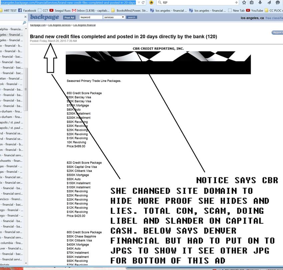This screenshot has width=283, height=270.
Task: Click the $25K Citibank Visa line
Action: pos(79,171)
